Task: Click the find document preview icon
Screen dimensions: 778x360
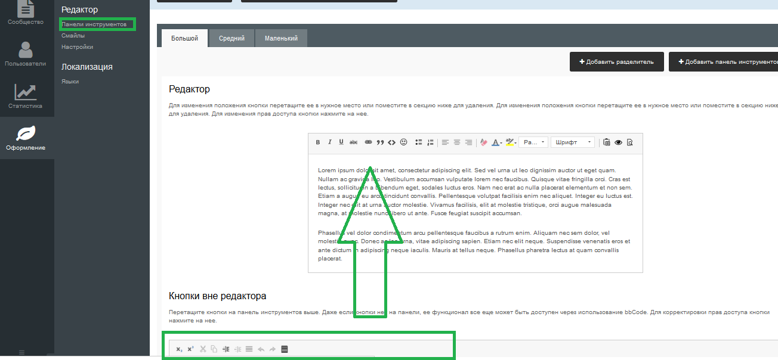Action: 629,142
